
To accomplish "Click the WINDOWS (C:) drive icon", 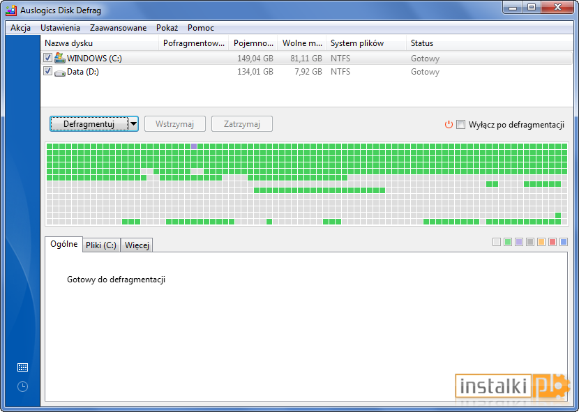I will [59, 58].
